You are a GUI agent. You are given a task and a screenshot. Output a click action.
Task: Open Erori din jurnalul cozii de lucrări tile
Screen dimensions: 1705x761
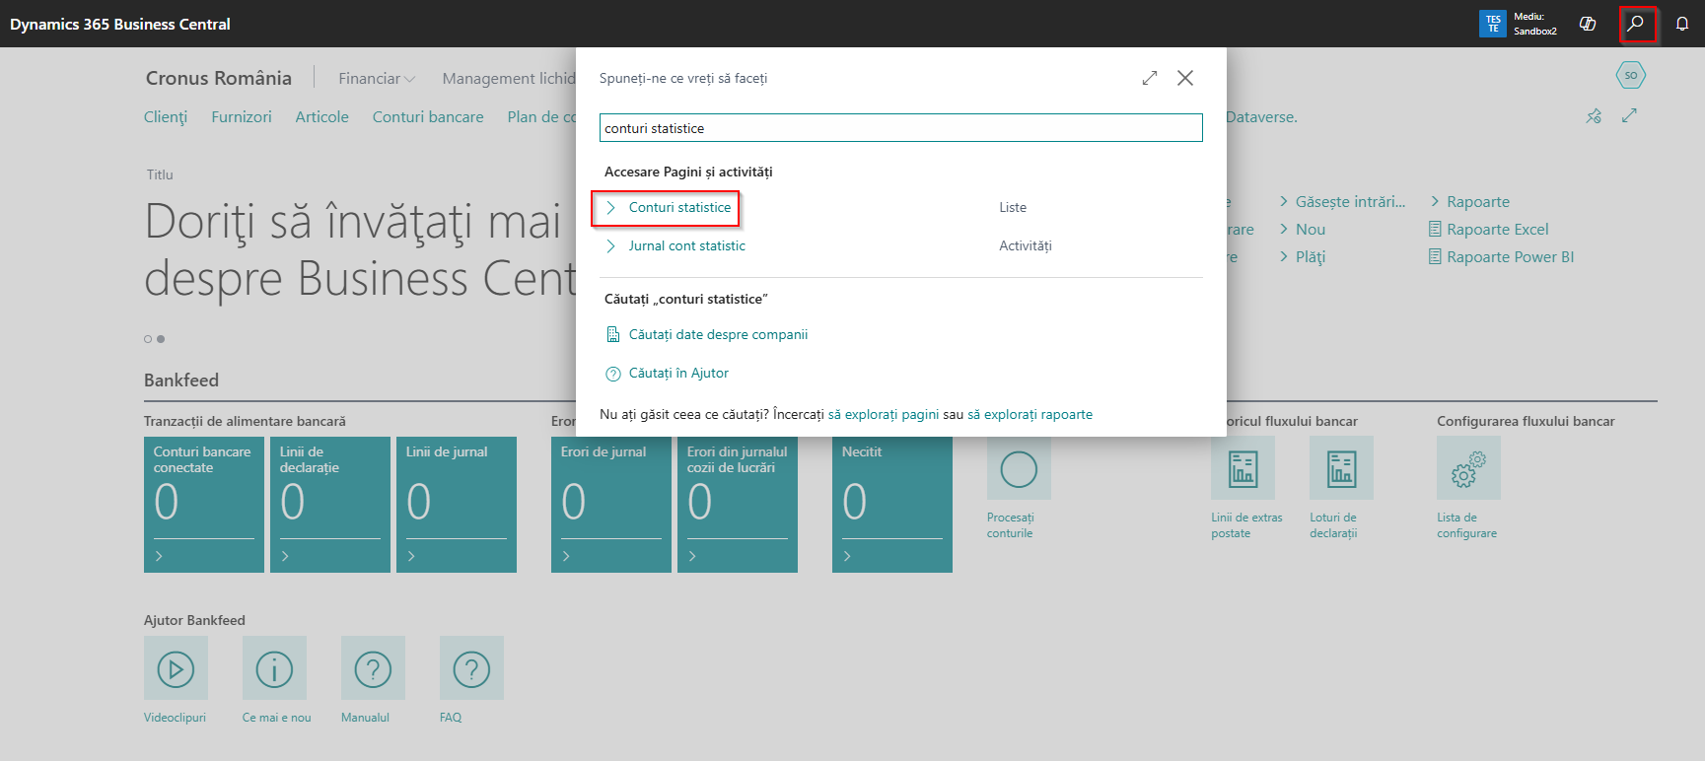pos(738,505)
